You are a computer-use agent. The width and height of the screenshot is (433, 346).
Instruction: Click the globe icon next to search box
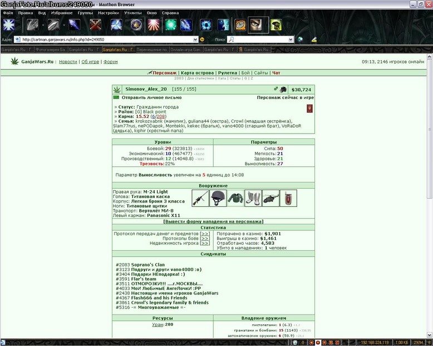coord(300,39)
